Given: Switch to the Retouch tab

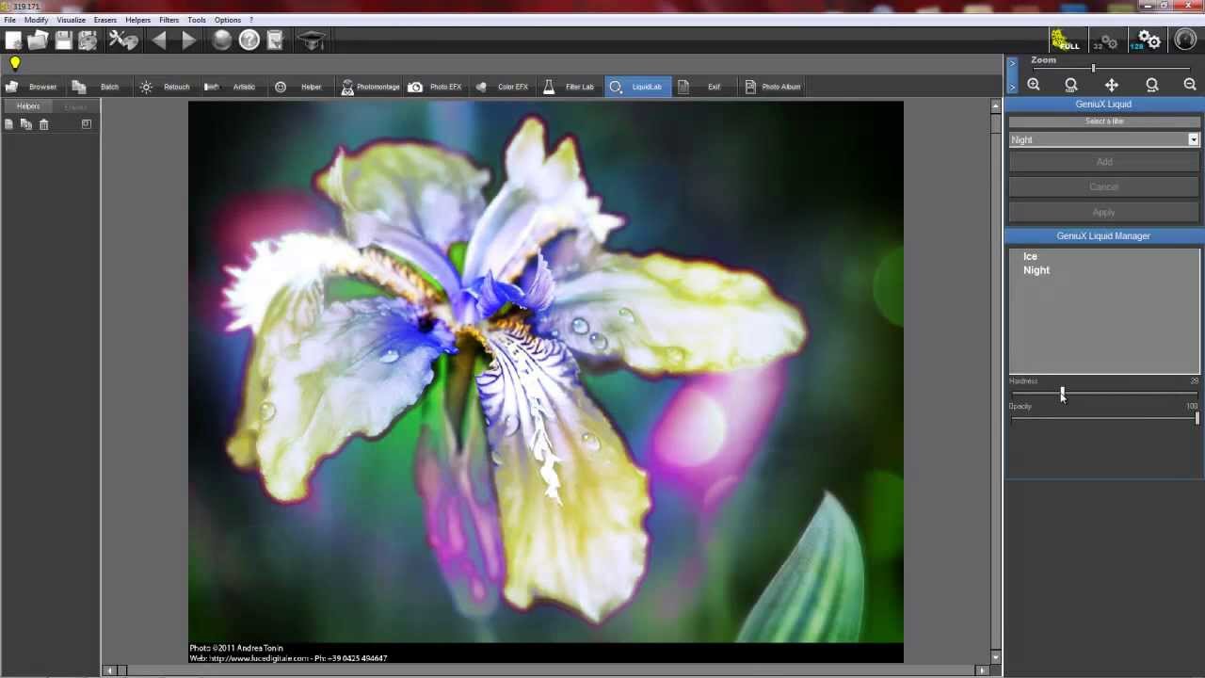Looking at the screenshot, I should click(165, 87).
